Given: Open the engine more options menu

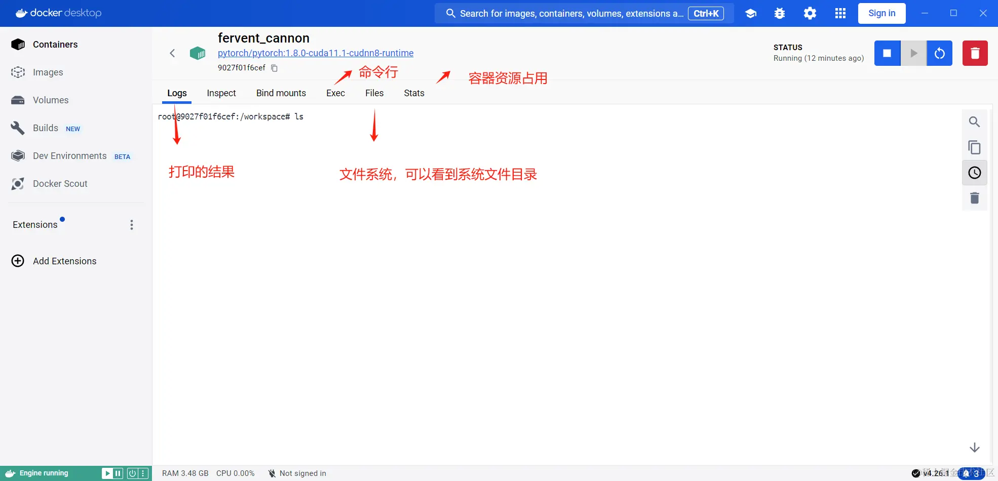Looking at the screenshot, I should pos(143,473).
